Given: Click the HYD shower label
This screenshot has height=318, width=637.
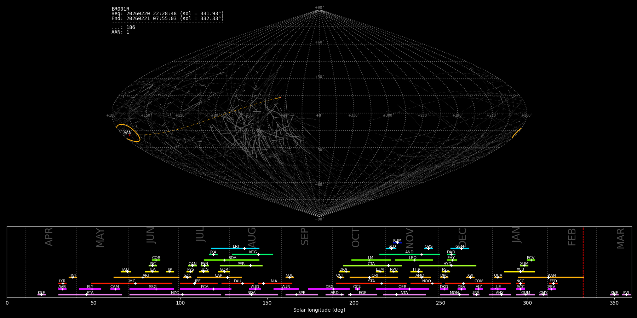Looking at the screenshot, I should tap(448, 264).
